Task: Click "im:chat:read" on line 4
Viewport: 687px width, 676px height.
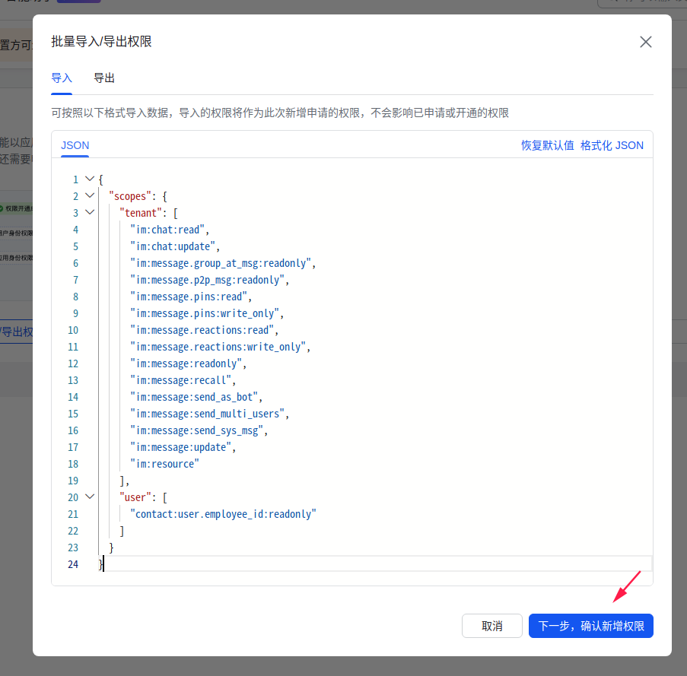Action: point(167,230)
